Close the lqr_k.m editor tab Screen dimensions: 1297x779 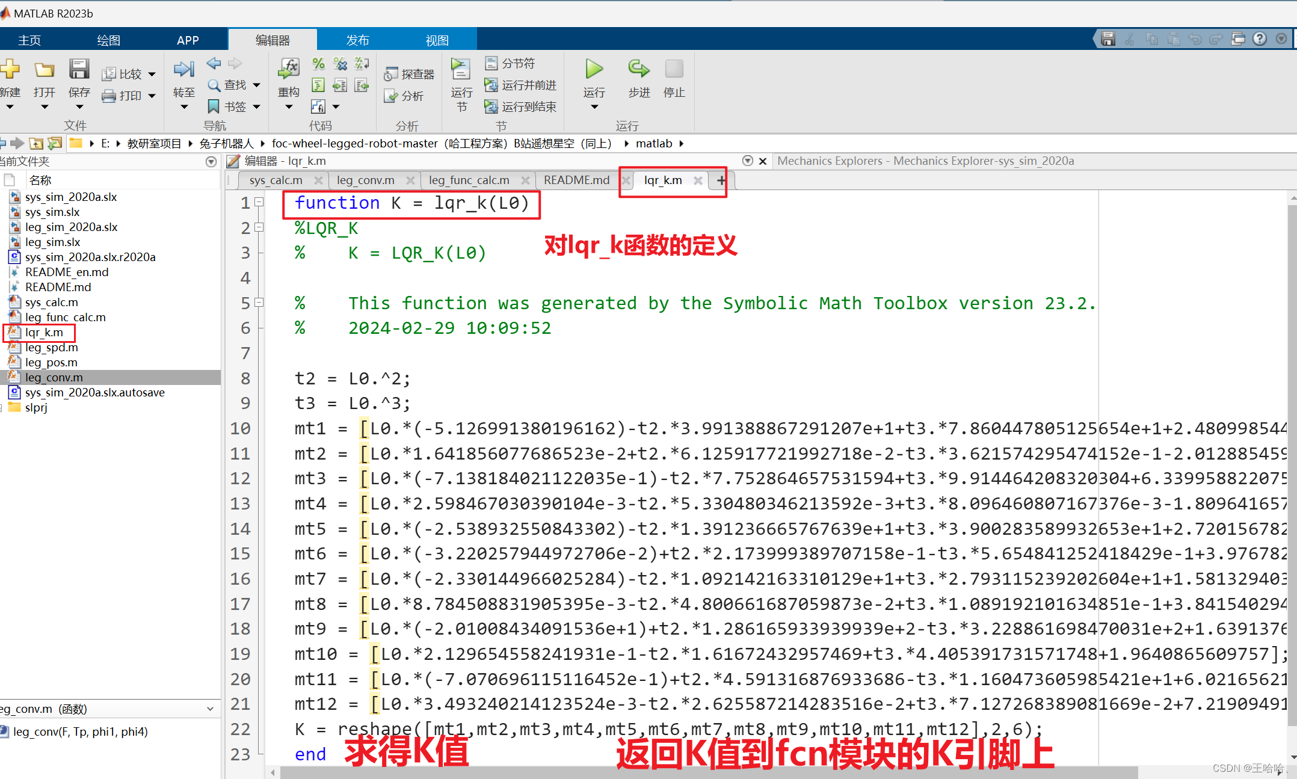pyautogui.click(x=698, y=180)
